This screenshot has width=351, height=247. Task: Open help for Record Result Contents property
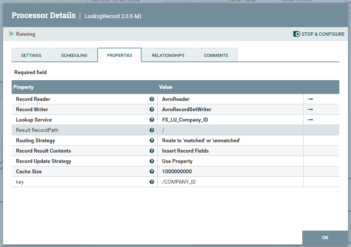152,151
